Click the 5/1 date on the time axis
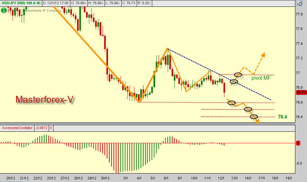 click(153, 178)
